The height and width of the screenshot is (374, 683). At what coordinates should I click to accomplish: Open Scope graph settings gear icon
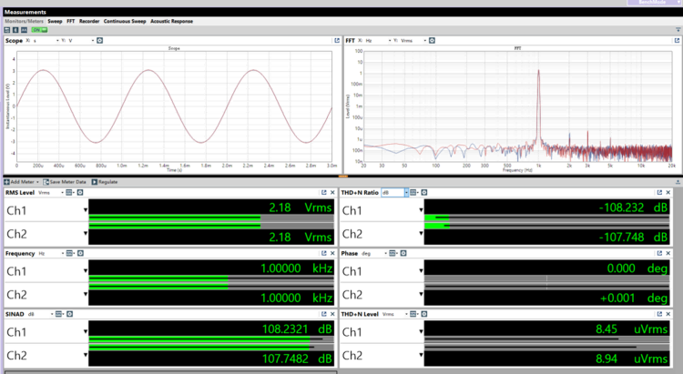[99, 41]
